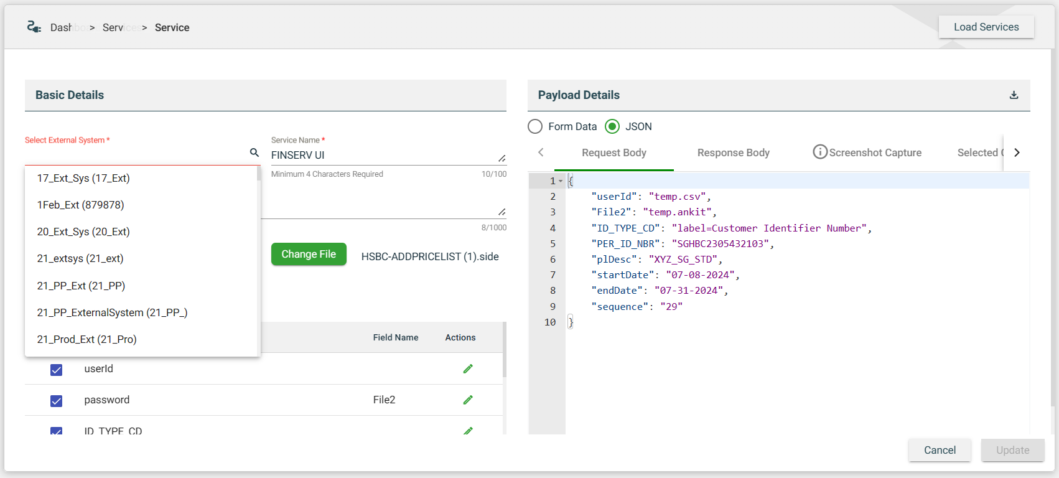This screenshot has height=478, width=1059.
Task: Click the Service Name input field
Action: pos(383,155)
